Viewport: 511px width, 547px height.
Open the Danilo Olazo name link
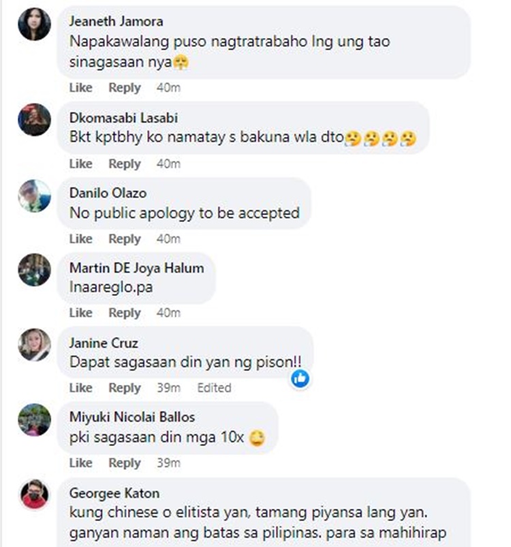tap(108, 193)
